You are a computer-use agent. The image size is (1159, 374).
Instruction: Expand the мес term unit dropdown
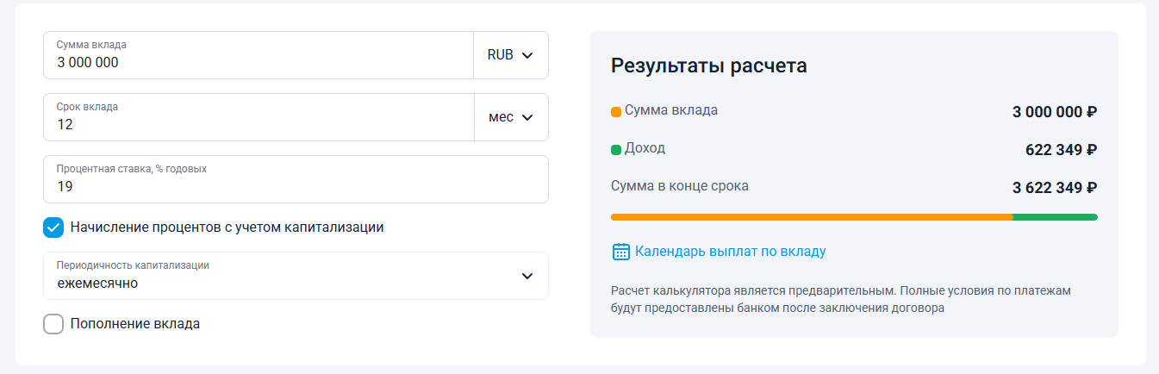point(511,117)
